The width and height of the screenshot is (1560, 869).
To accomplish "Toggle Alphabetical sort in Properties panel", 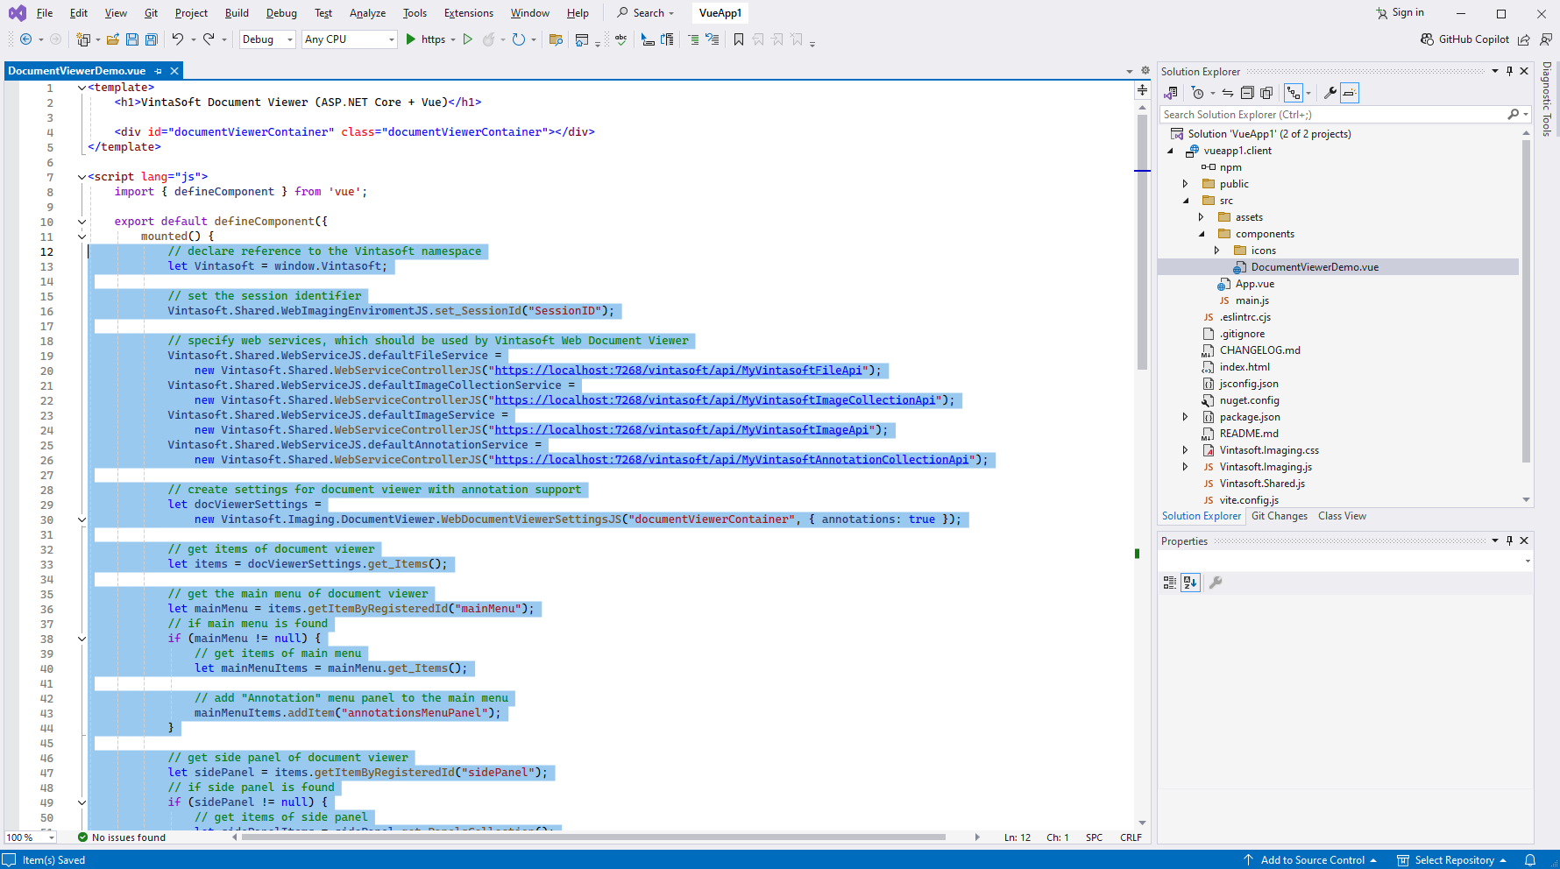I will pos(1190,583).
